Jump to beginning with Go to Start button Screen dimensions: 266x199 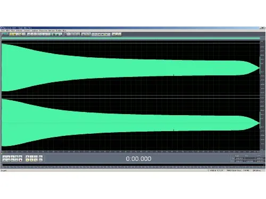point(4,160)
